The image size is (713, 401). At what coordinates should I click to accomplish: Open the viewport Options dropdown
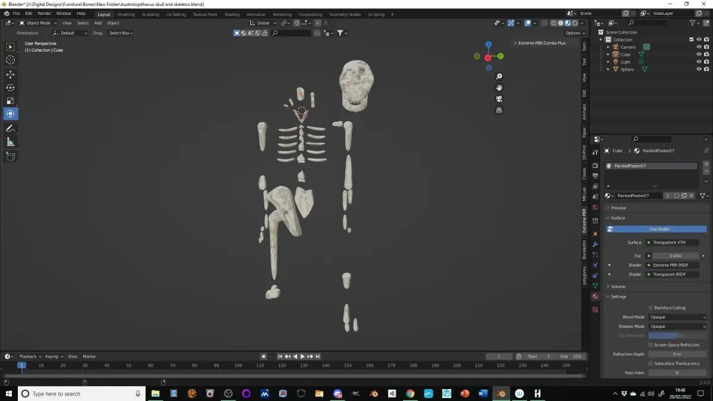575,33
